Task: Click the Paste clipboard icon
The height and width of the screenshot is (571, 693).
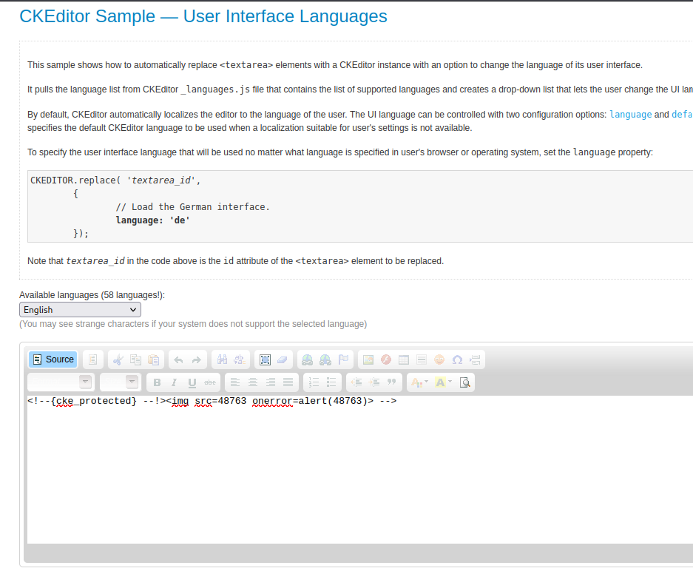Action: (153, 359)
